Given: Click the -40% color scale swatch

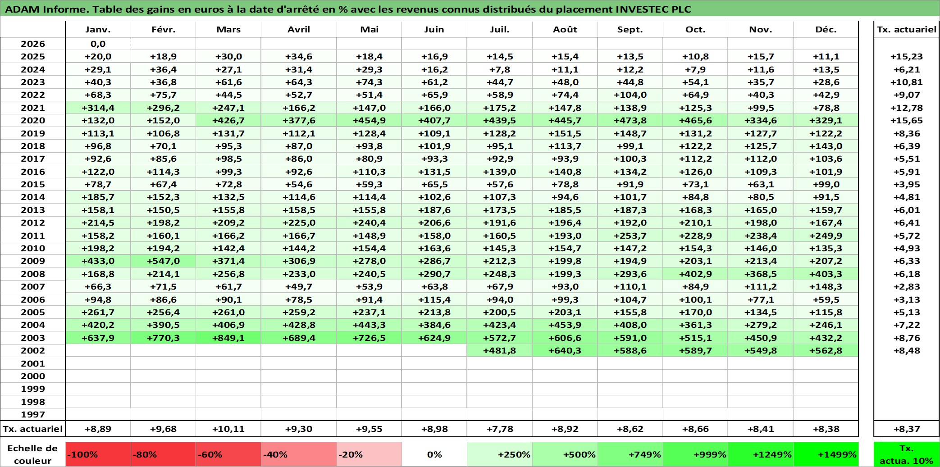Looking at the screenshot, I should [299, 454].
